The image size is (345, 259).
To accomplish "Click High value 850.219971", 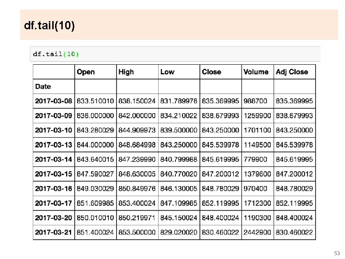I will [x=137, y=218].
